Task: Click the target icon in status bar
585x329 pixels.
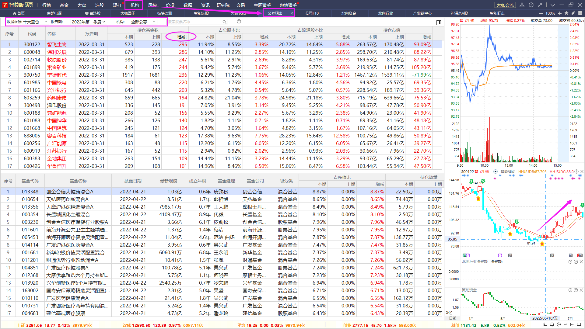Action: point(559,325)
